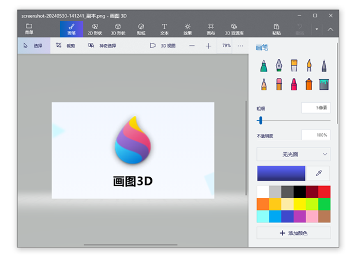356x258 pixels.
Task: Open the three-dots more options menu
Action: coord(240,46)
